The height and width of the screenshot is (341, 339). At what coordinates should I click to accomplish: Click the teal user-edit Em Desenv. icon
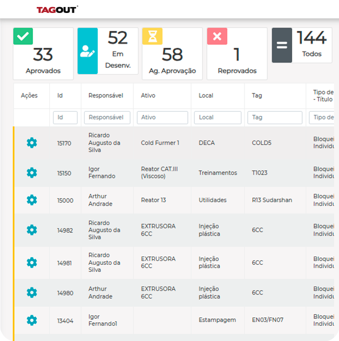[87, 51]
